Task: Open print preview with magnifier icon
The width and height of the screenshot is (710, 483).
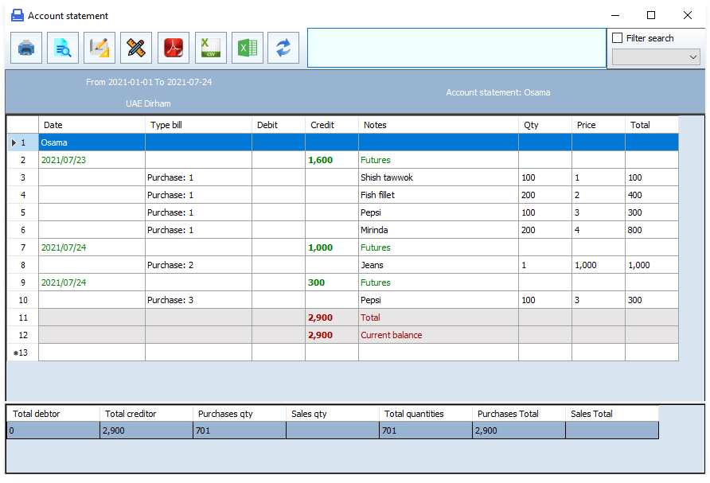Action: pyautogui.click(x=63, y=48)
